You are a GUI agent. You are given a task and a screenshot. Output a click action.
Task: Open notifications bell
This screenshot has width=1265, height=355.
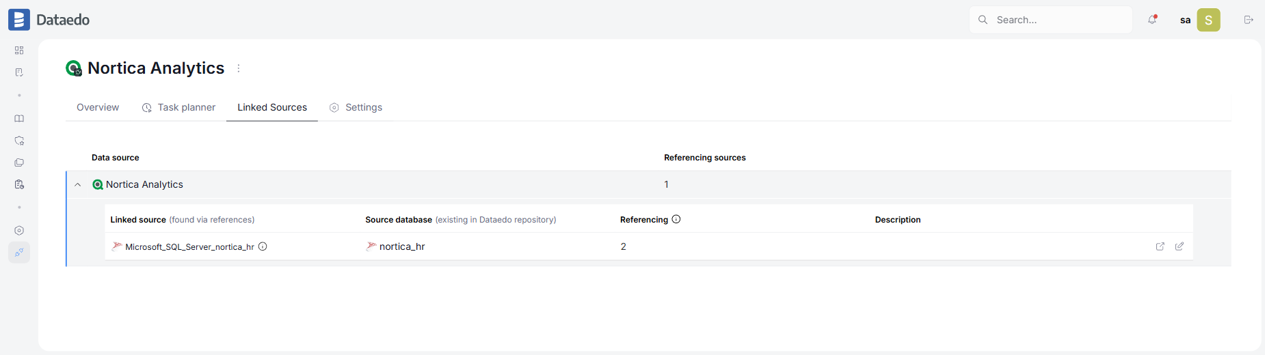click(x=1152, y=20)
